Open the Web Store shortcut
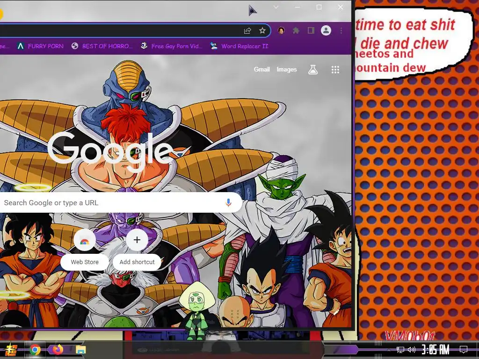This screenshot has height=359, width=479. tap(85, 251)
